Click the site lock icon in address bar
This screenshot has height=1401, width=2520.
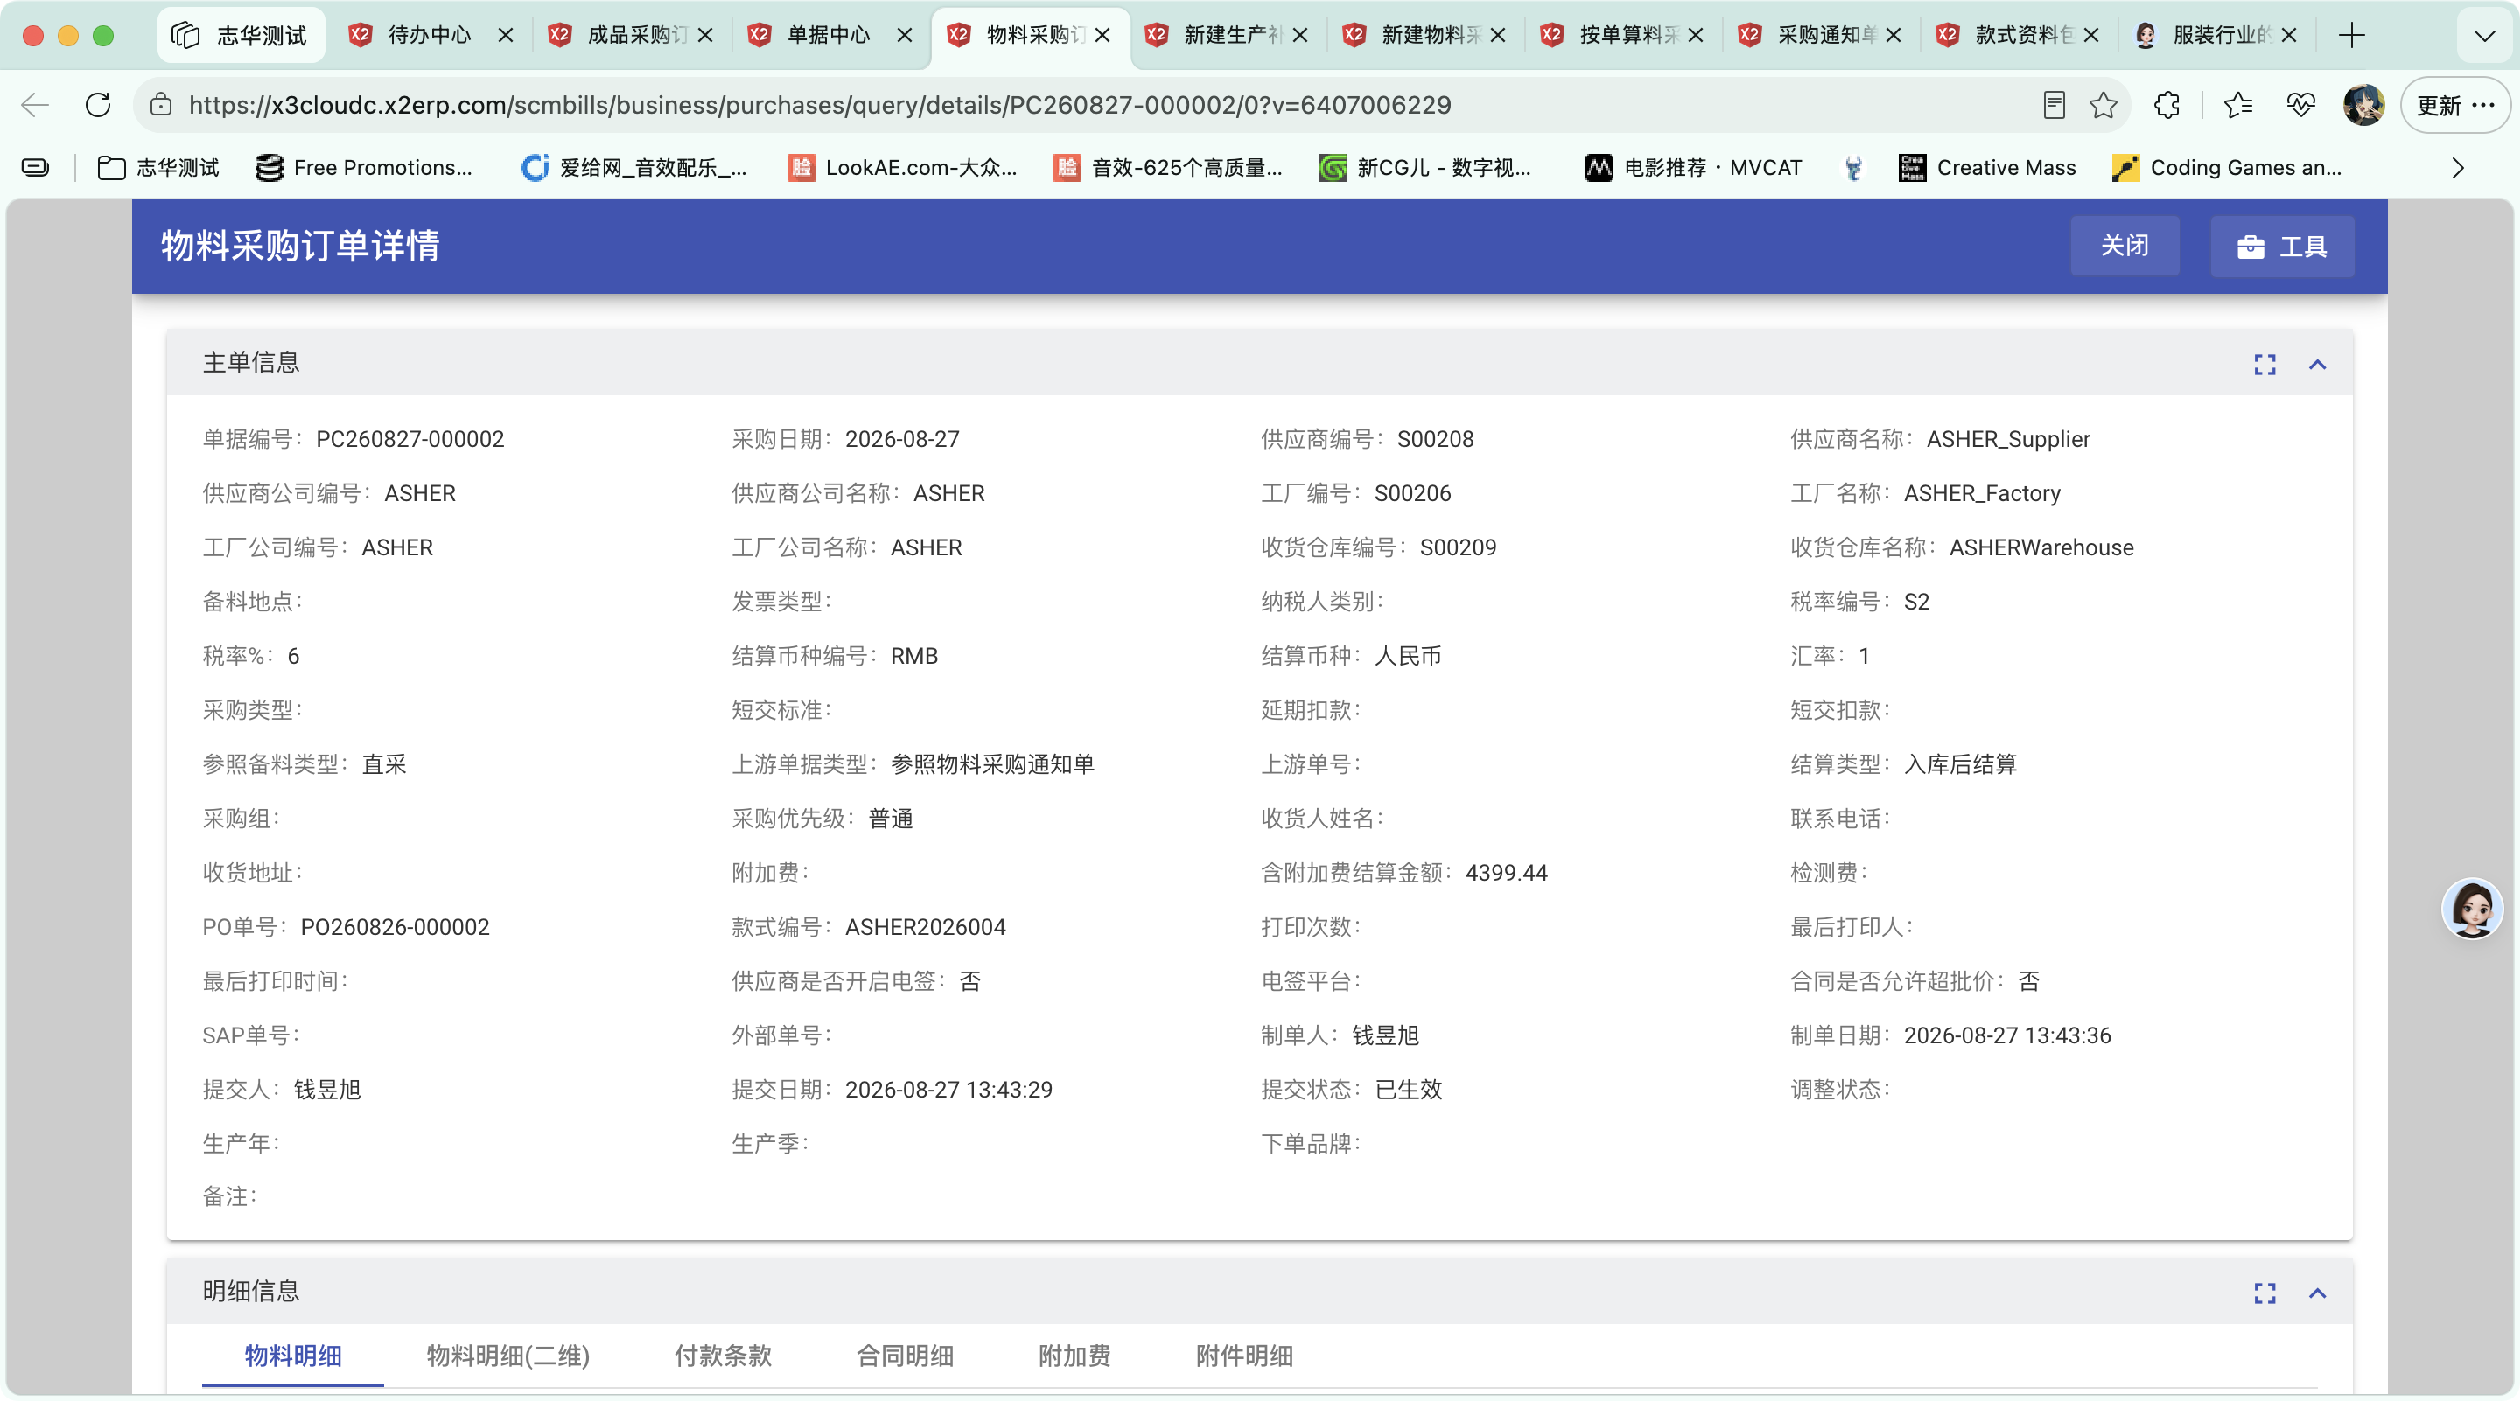point(160,105)
